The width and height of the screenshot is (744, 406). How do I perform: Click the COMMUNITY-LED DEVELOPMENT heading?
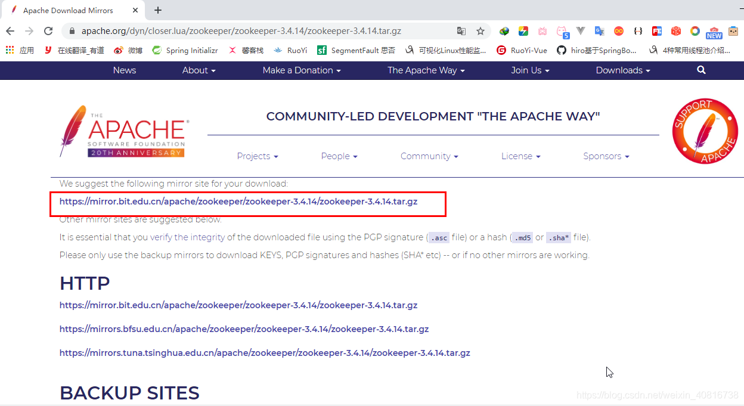pos(433,116)
